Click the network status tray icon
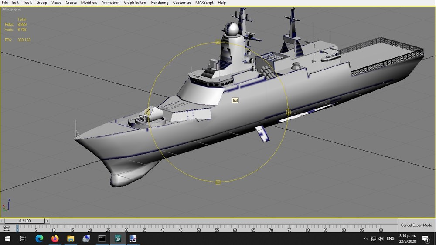436x245 pixels. [x=374, y=238]
